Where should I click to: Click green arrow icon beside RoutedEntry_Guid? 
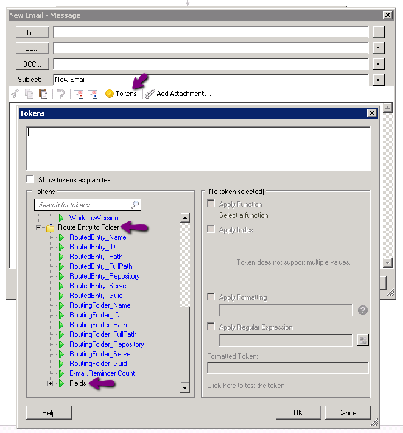pos(61,296)
